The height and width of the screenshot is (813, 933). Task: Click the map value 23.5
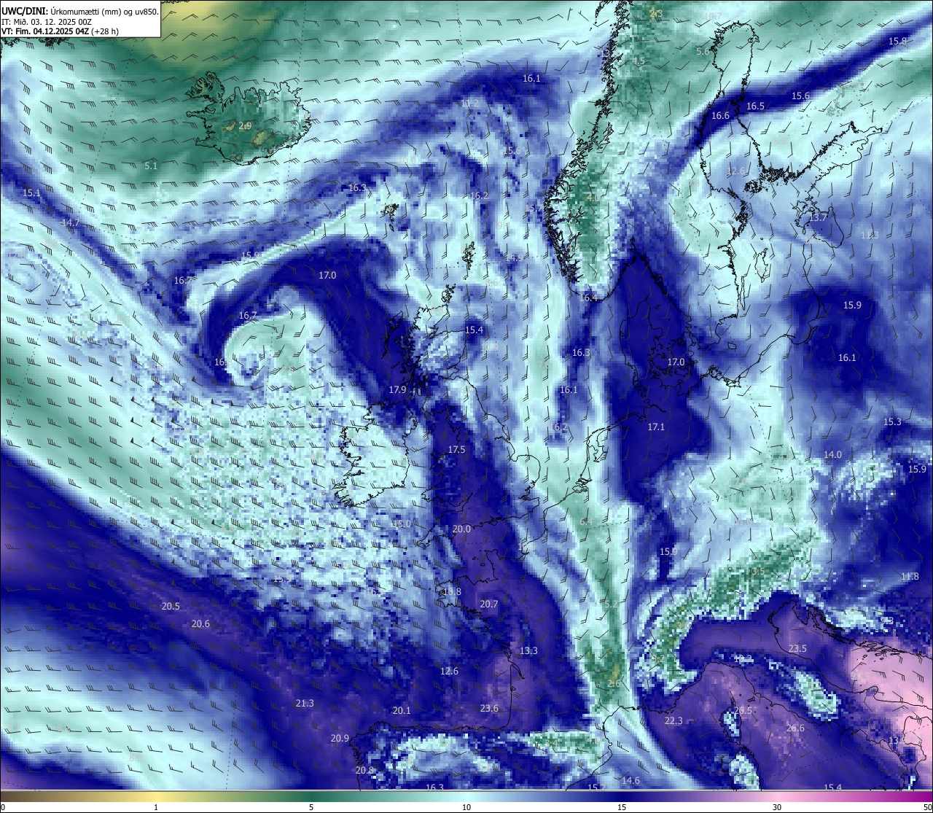(x=797, y=649)
